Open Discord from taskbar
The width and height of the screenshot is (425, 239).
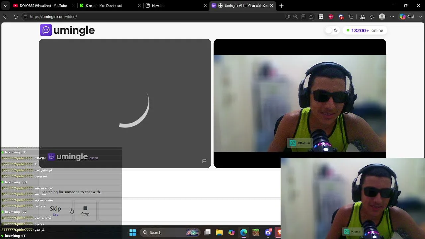coord(268,232)
